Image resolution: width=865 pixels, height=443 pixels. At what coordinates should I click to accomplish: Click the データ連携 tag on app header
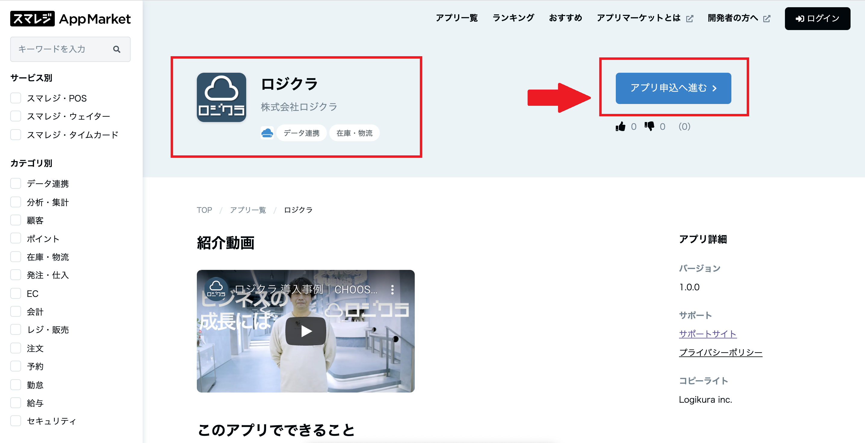pos(301,133)
